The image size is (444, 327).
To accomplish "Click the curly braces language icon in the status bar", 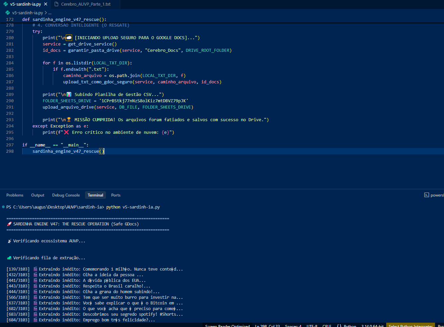I will coord(339,326).
